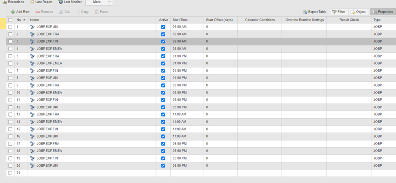Click the Export Table icon
The height and width of the screenshot is (183, 396).
click(305, 12)
